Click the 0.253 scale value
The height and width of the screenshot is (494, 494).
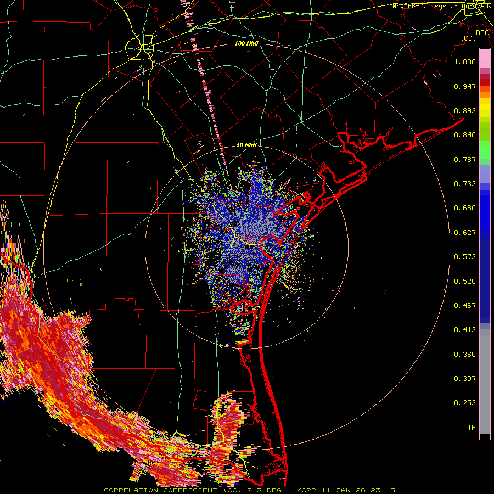(x=465, y=403)
